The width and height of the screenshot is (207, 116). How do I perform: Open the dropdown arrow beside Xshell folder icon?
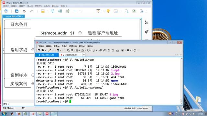(x=45, y=50)
